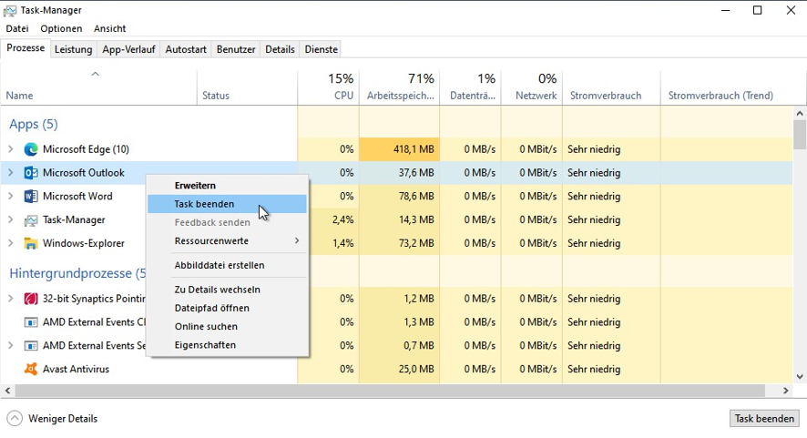Sort by the Netzwerk column header
This screenshot has width=807, height=438.
click(x=532, y=87)
